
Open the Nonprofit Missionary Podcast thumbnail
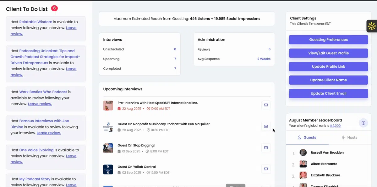click(108, 127)
